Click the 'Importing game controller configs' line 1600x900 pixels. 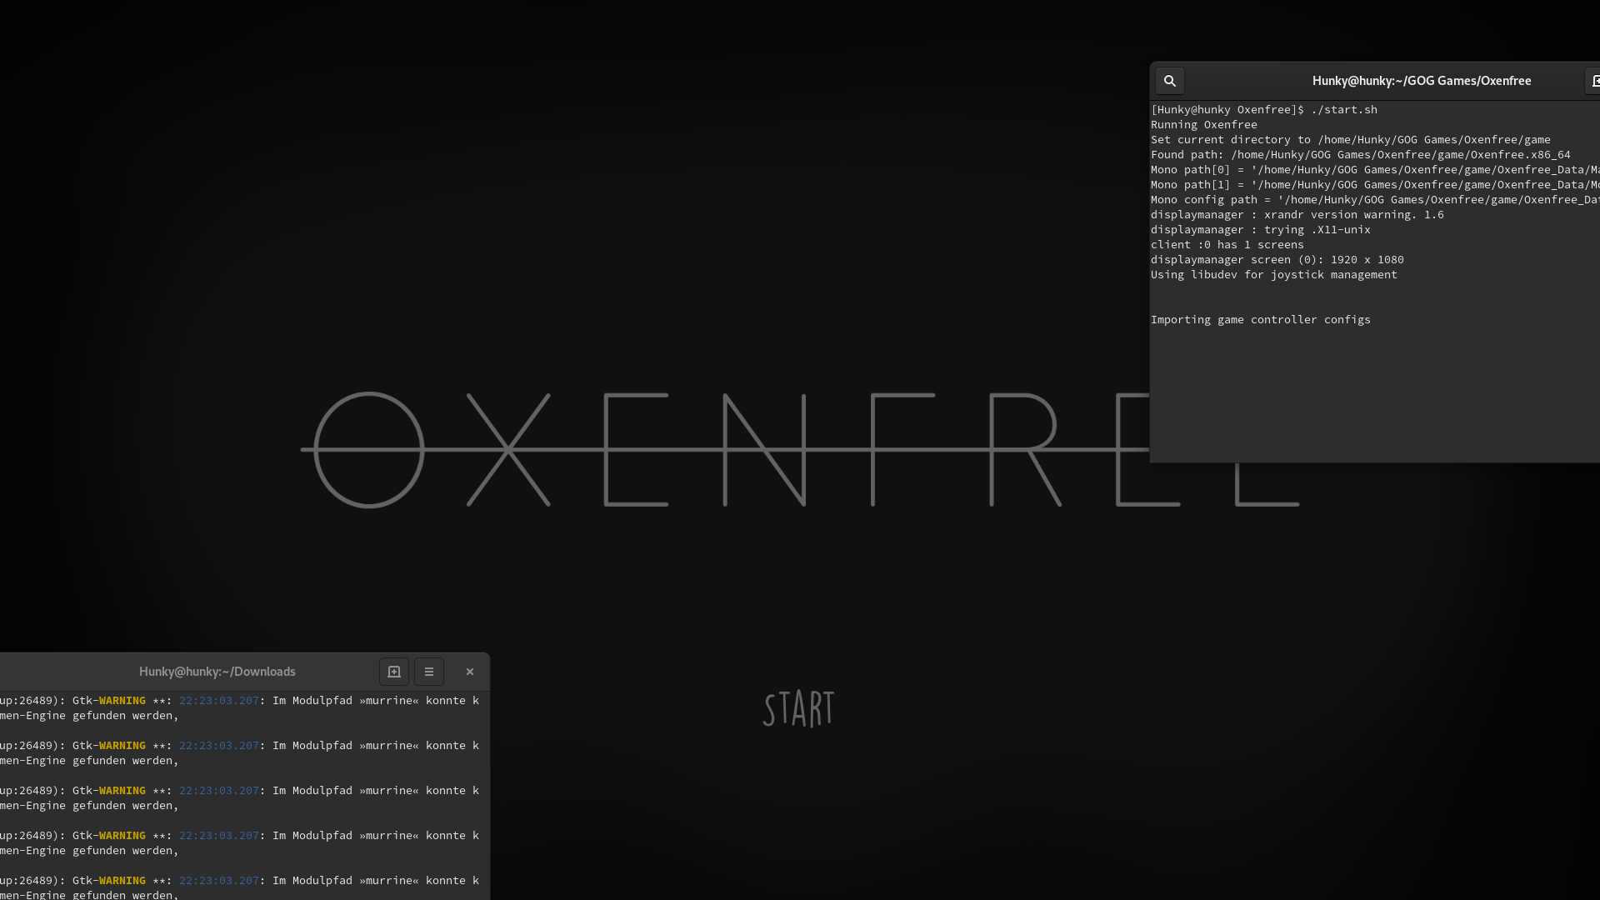coord(1260,320)
